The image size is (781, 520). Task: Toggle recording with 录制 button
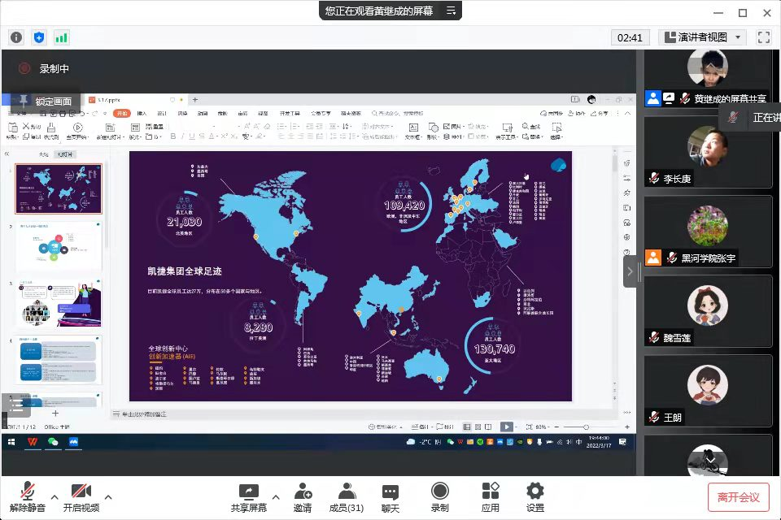[439, 497]
